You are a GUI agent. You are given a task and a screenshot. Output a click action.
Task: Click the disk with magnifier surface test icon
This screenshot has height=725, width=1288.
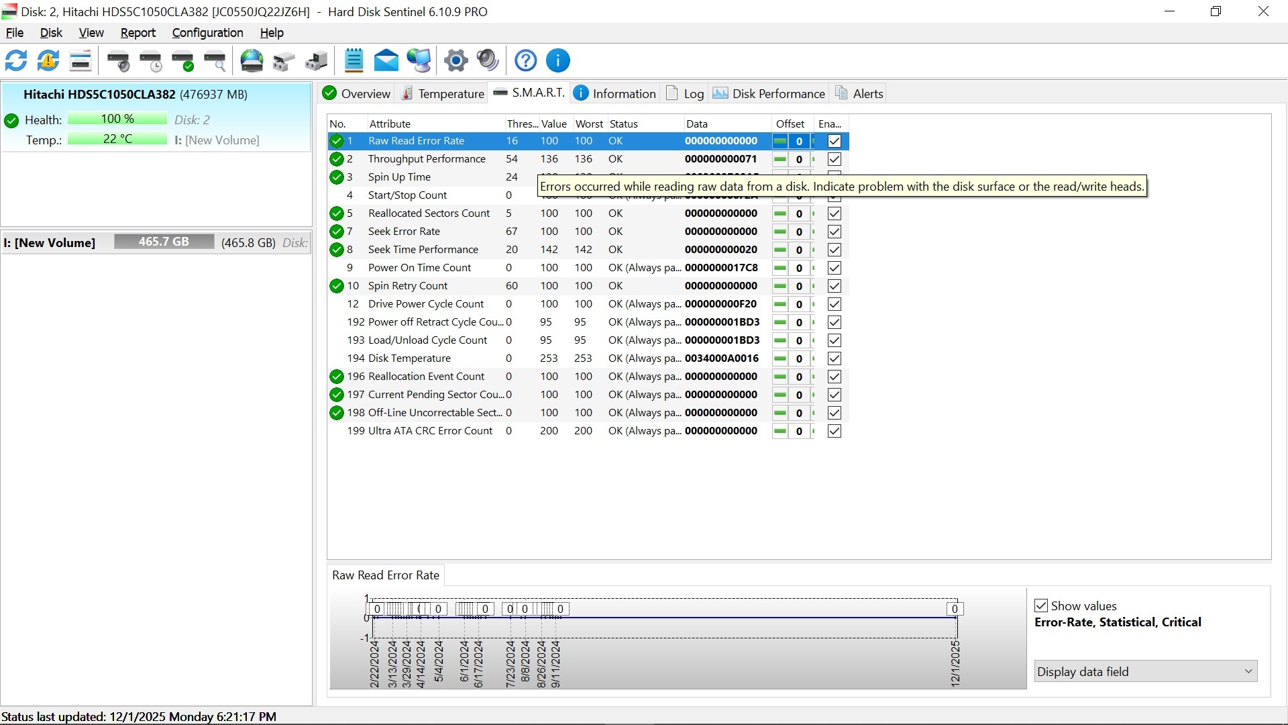click(215, 60)
